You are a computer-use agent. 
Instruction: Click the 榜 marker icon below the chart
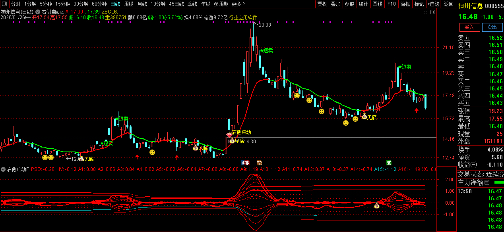259,163
